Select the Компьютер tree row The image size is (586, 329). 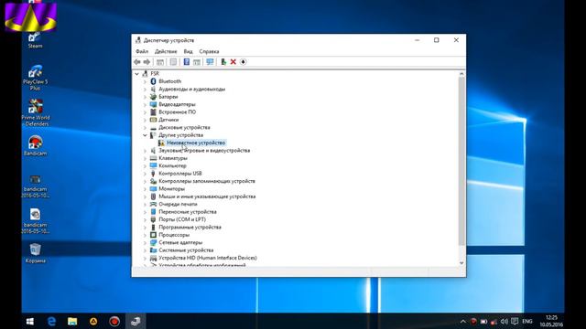(172, 166)
